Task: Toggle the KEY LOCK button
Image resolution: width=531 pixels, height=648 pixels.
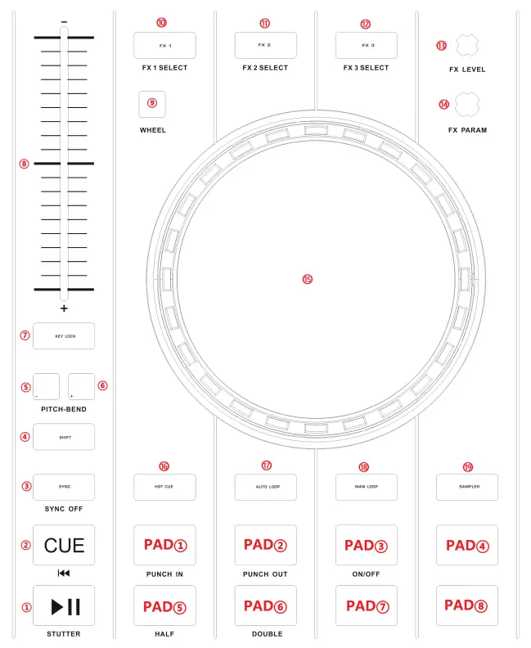Action: pos(64,336)
